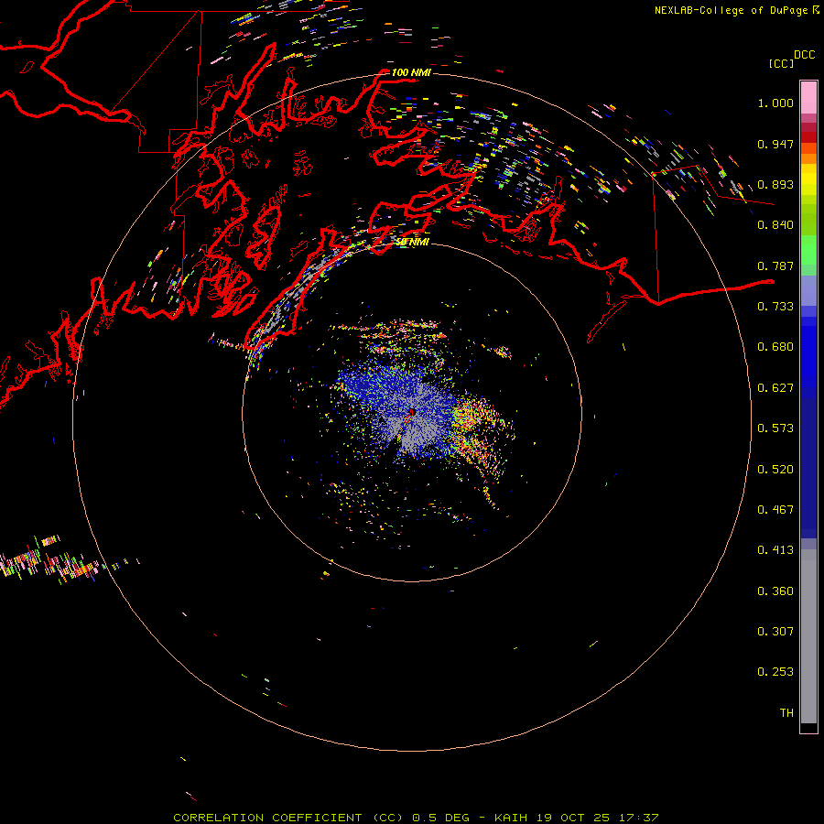Screen dimensions: 824x824
Task: Click the 0.680 value on the color scale
Action: tap(775, 347)
